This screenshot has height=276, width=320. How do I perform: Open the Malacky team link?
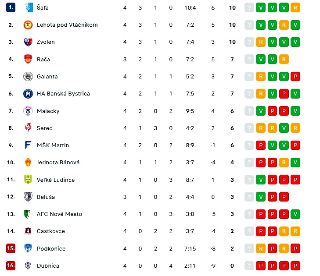[x=48, y=111]
